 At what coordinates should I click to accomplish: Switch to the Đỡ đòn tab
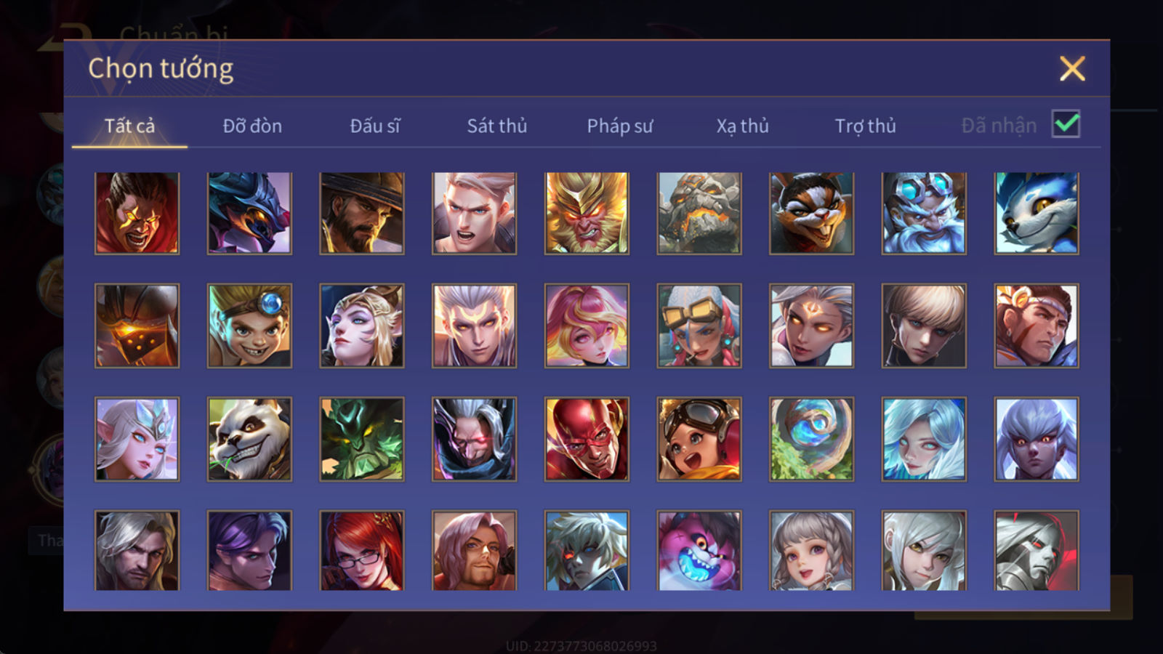point(252,126)
